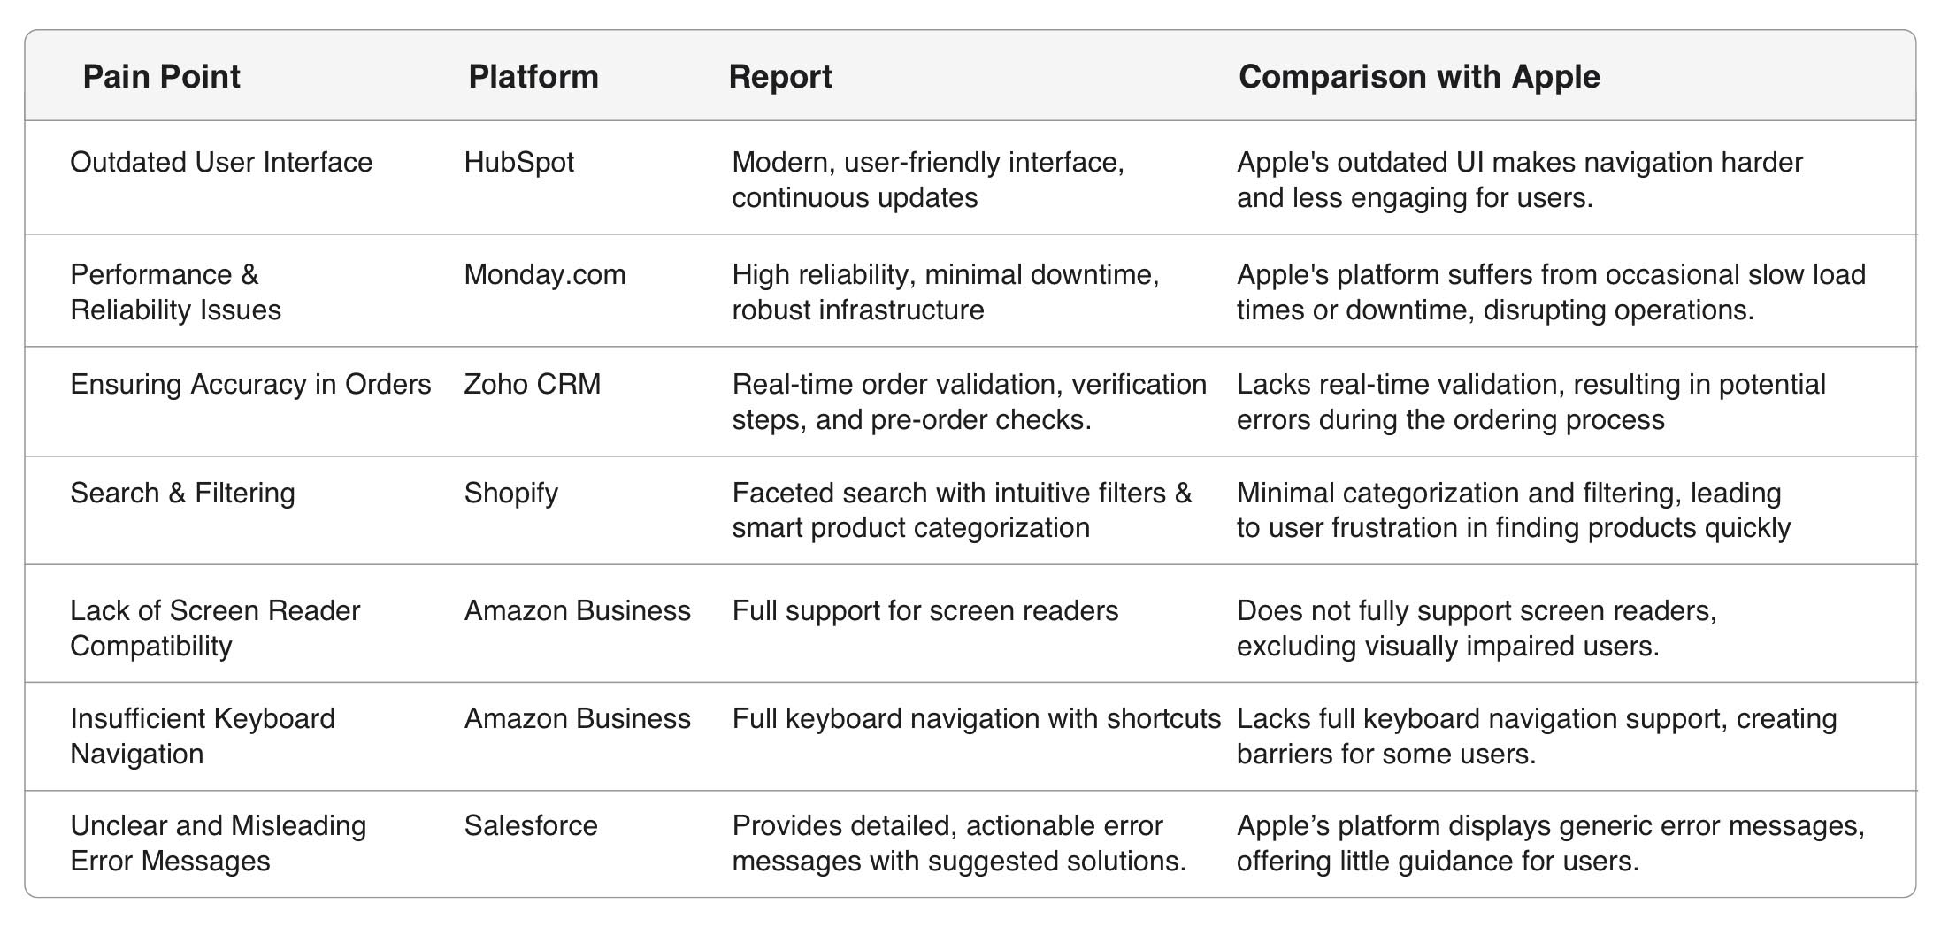Click the Monday.com platform cell
Viewport: 1941px width, 927px height.
(544, 275)
